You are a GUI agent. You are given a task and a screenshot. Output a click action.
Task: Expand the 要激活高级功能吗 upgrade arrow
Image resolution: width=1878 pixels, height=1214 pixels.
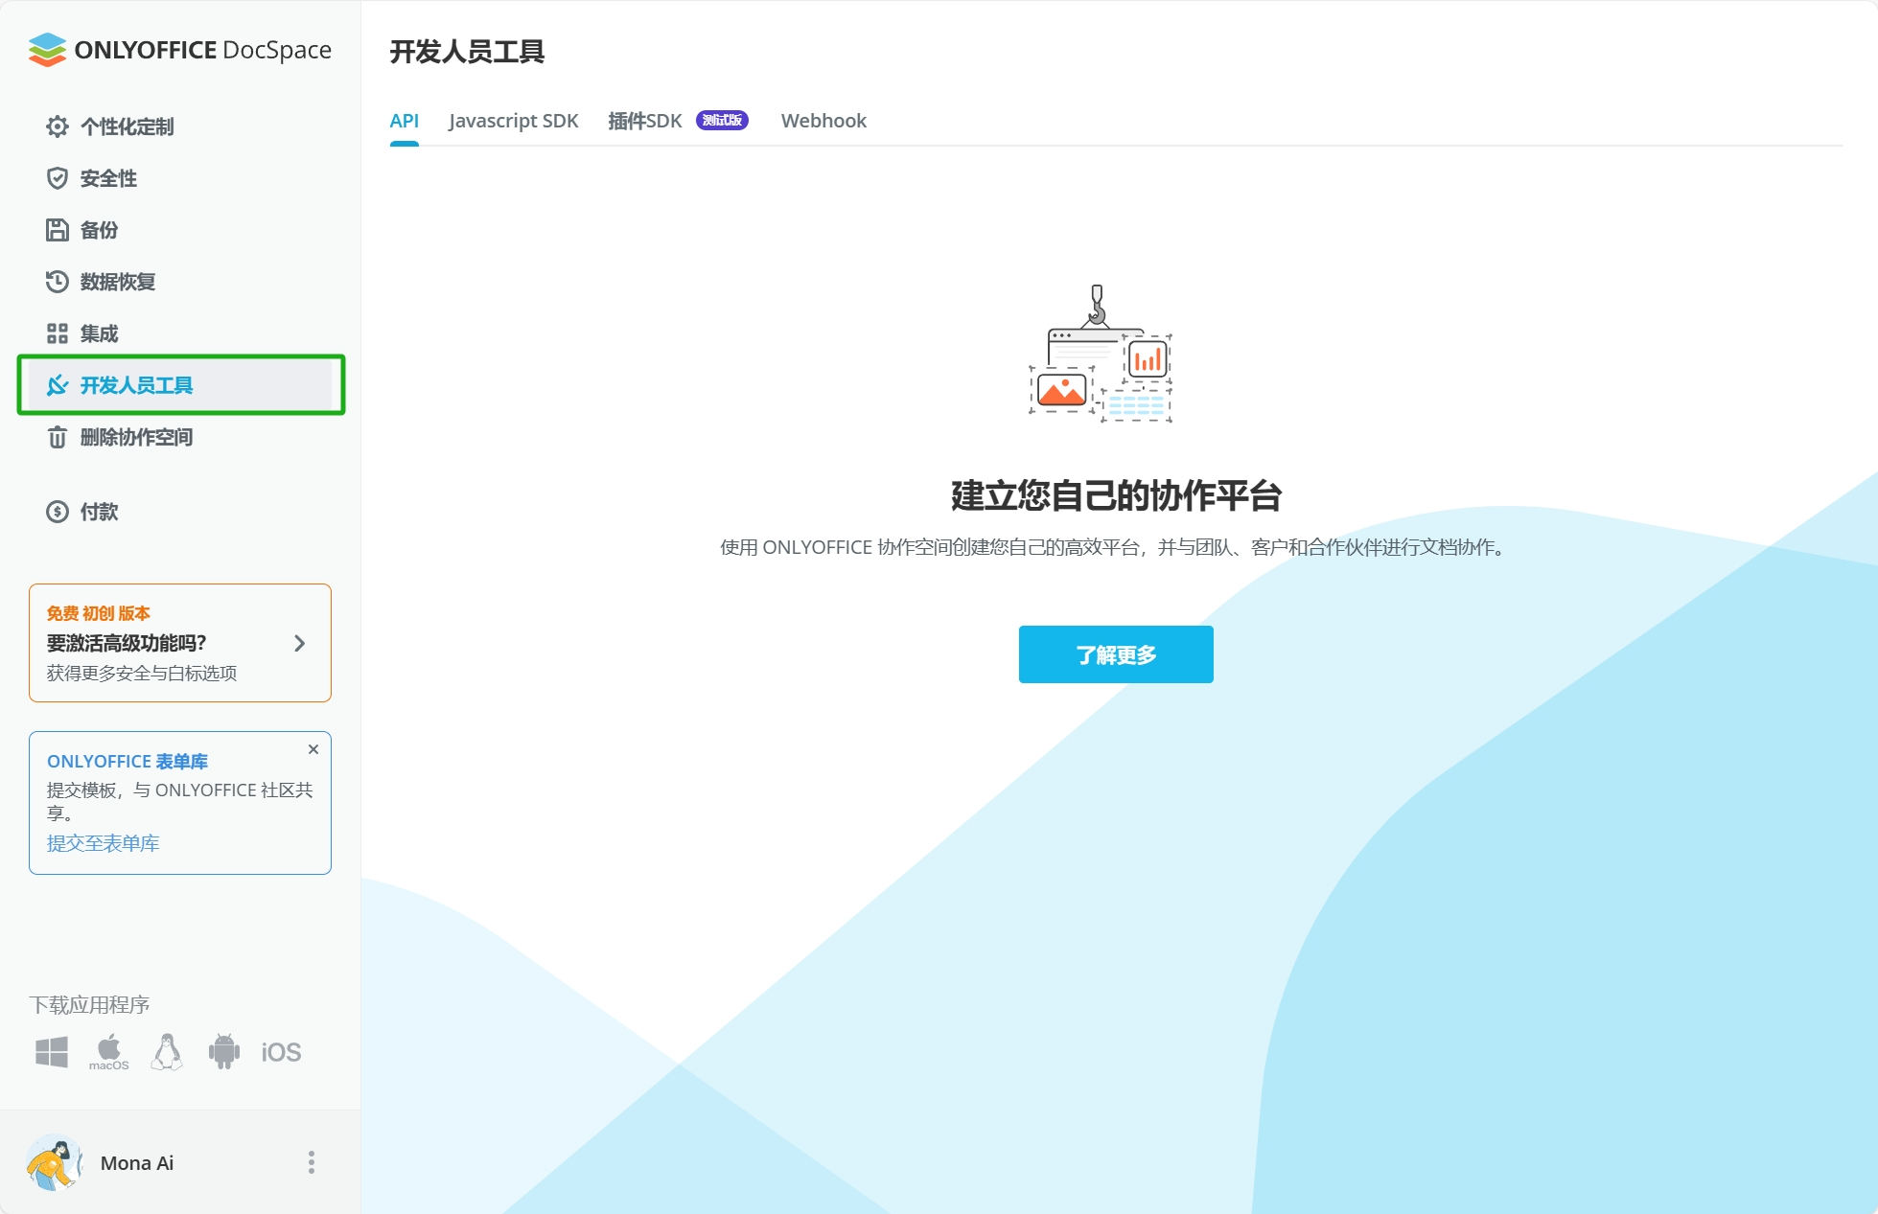[x=300, y=643]
